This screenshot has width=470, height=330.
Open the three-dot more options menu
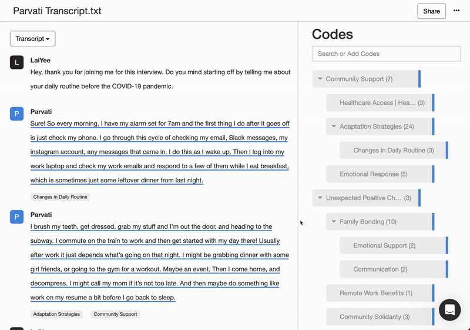coord(456,11)
